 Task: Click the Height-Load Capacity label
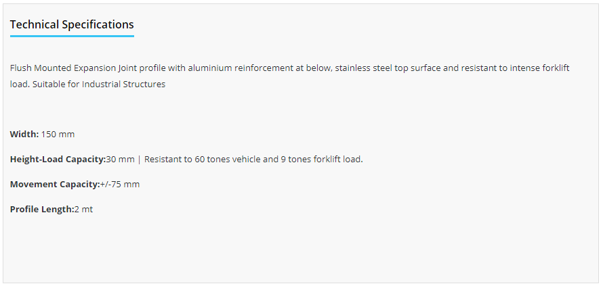pos(58,159)
